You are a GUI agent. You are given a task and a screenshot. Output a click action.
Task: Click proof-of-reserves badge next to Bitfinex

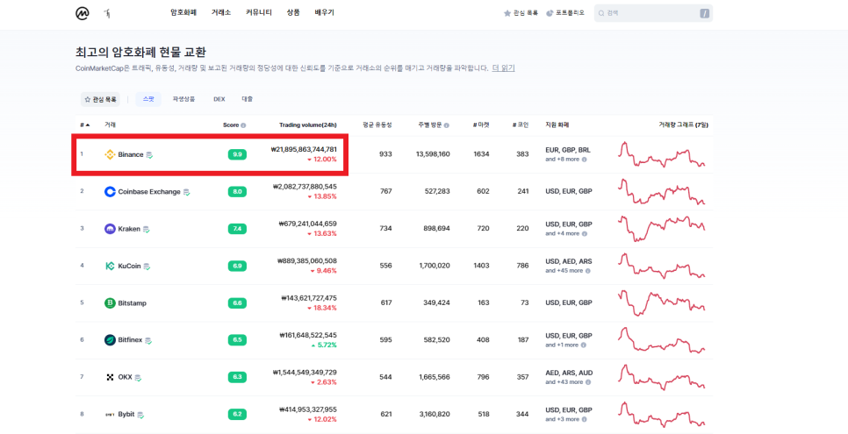click(148, 340)
